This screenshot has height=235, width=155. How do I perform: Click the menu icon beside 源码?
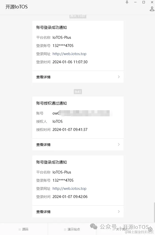tap(20, 229)
